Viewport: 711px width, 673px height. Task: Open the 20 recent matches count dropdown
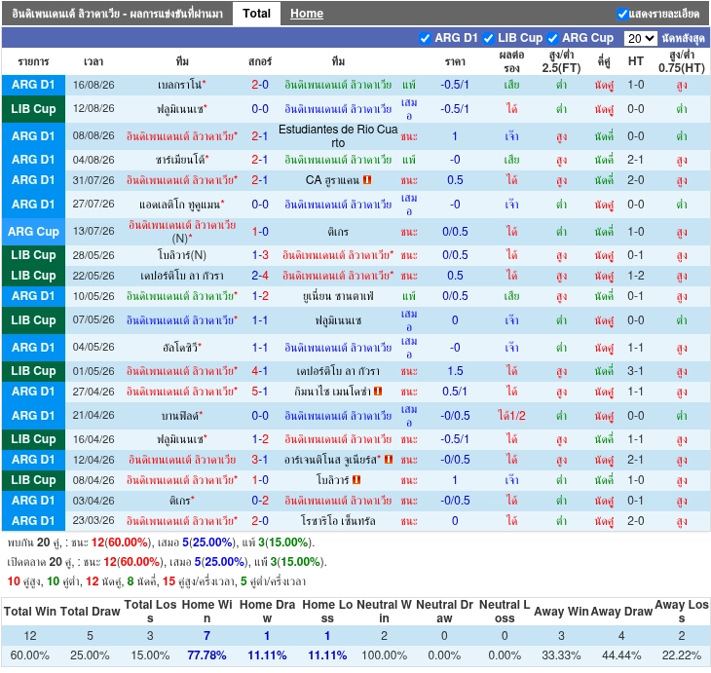pos(640,38)
